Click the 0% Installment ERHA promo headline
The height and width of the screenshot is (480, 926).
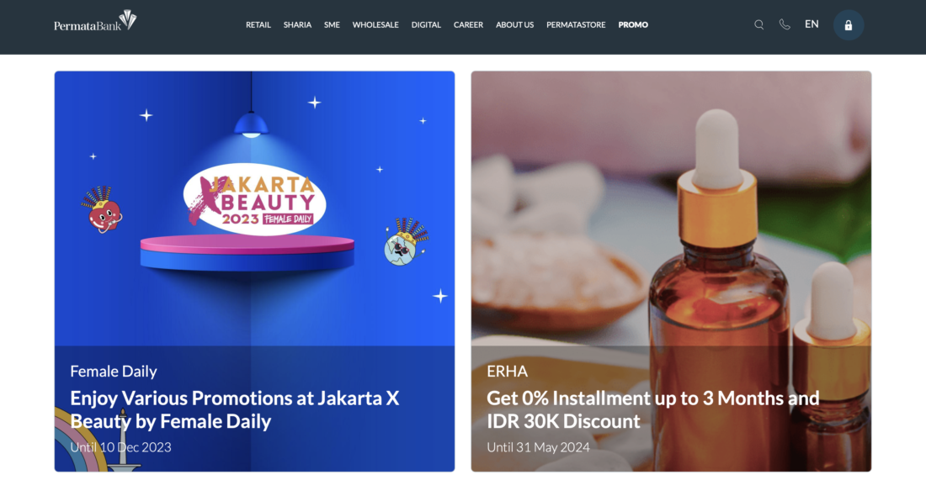[x=652, y=409]
